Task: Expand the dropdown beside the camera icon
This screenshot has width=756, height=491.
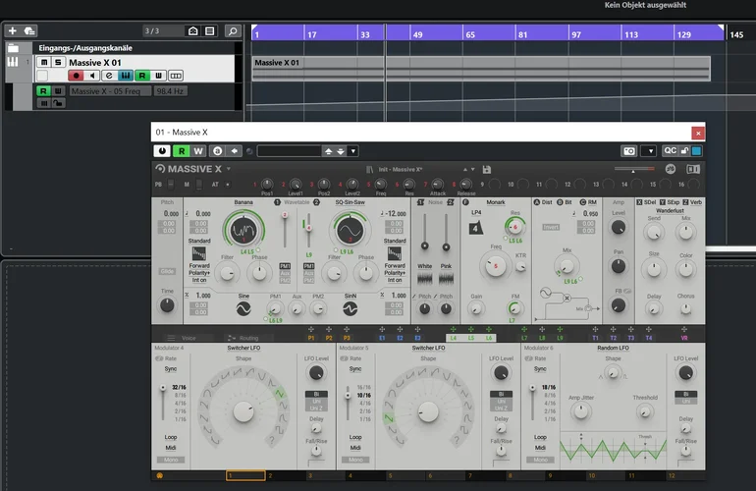Action: [648, 151]
